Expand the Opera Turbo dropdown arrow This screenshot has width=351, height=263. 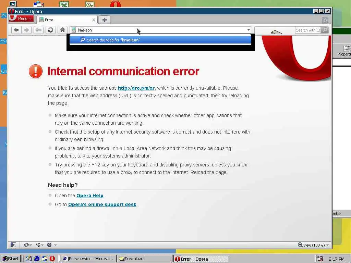click(55, 245)
